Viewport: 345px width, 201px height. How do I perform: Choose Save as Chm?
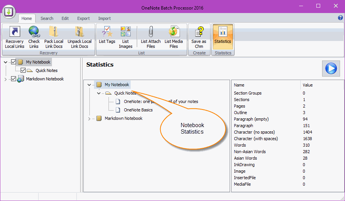(199, 37)
